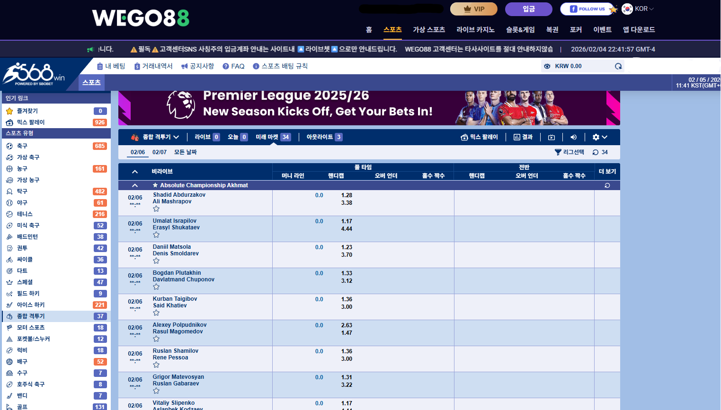Switch to the 아웃라이트 tab
Image resolution: width=721 pixels, height=410 pixels.
tap(324, 137)
